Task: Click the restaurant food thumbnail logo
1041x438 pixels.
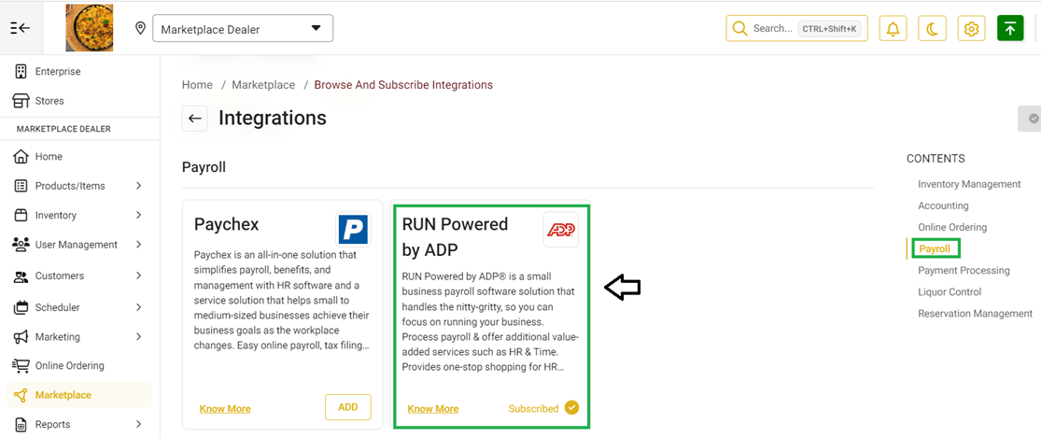Action: (x=89, y=28)
